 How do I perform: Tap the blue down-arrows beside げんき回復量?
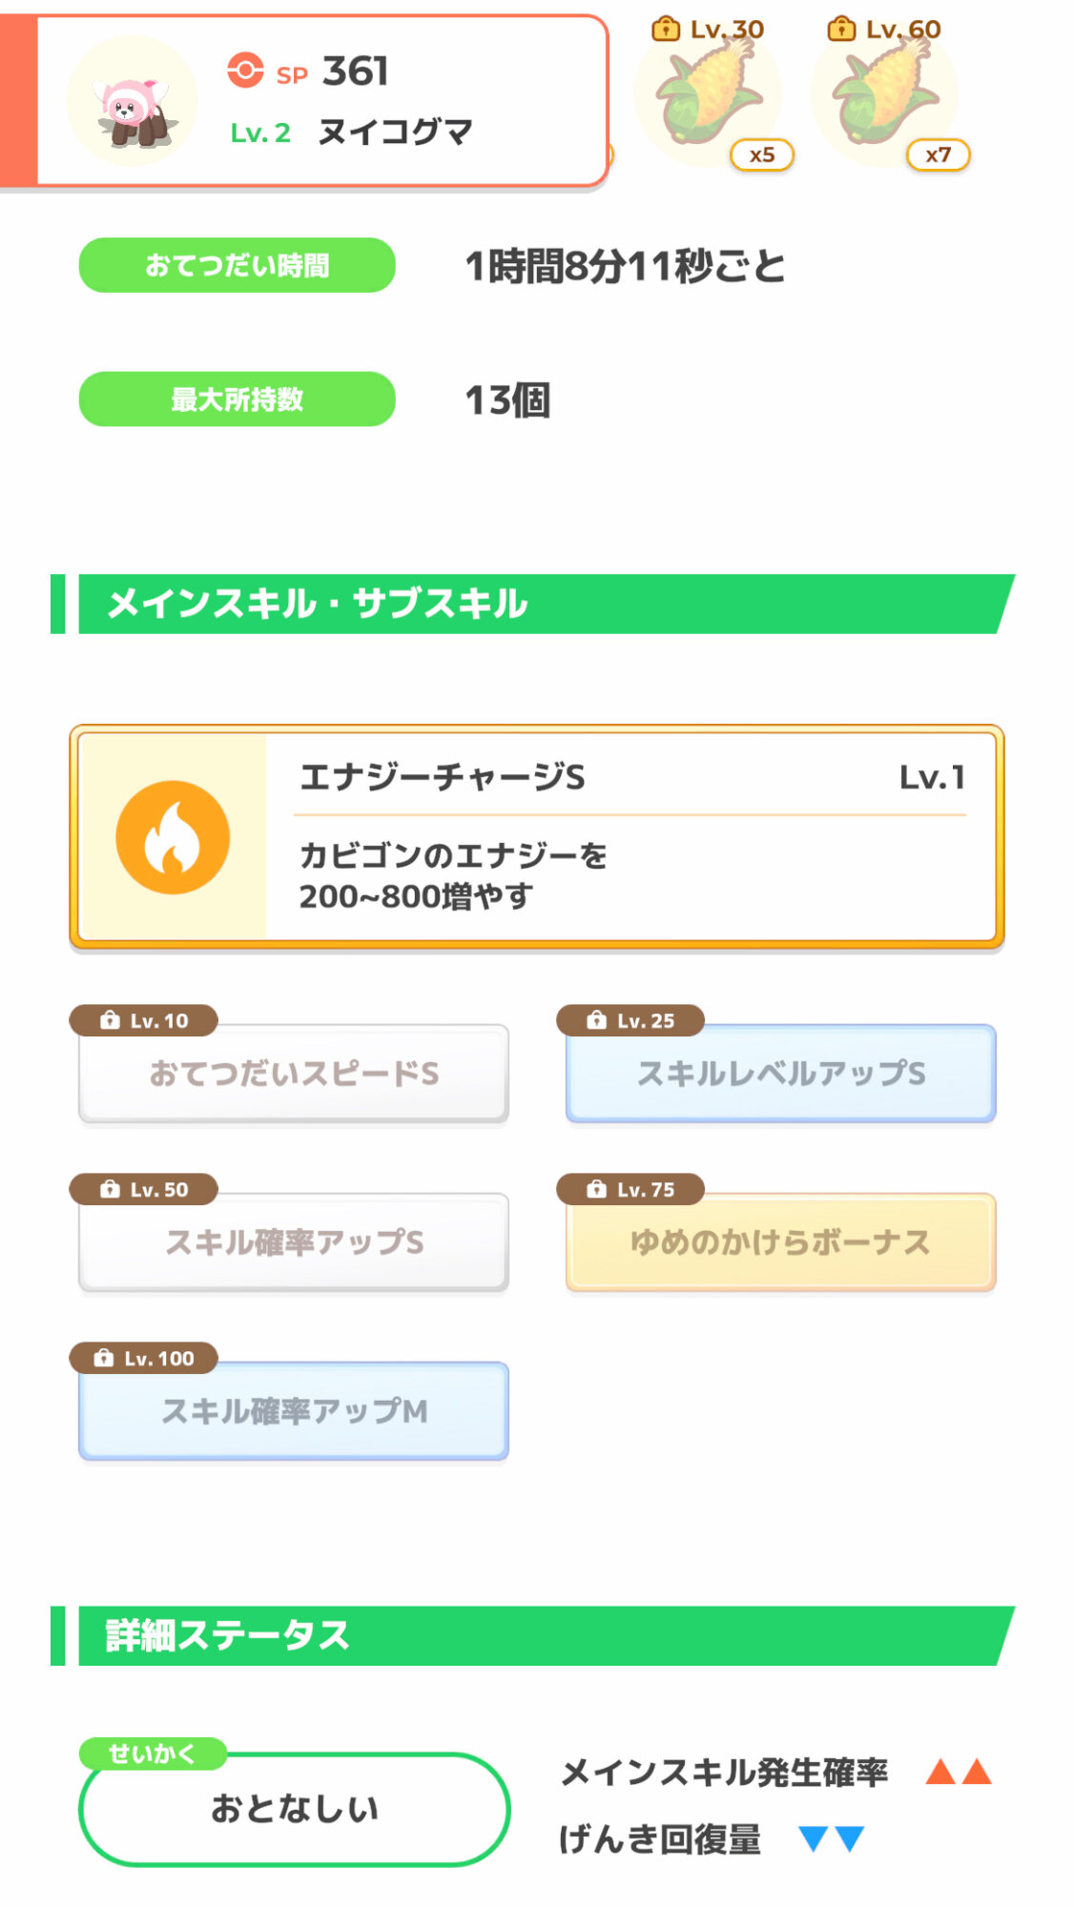(831, 1838)
